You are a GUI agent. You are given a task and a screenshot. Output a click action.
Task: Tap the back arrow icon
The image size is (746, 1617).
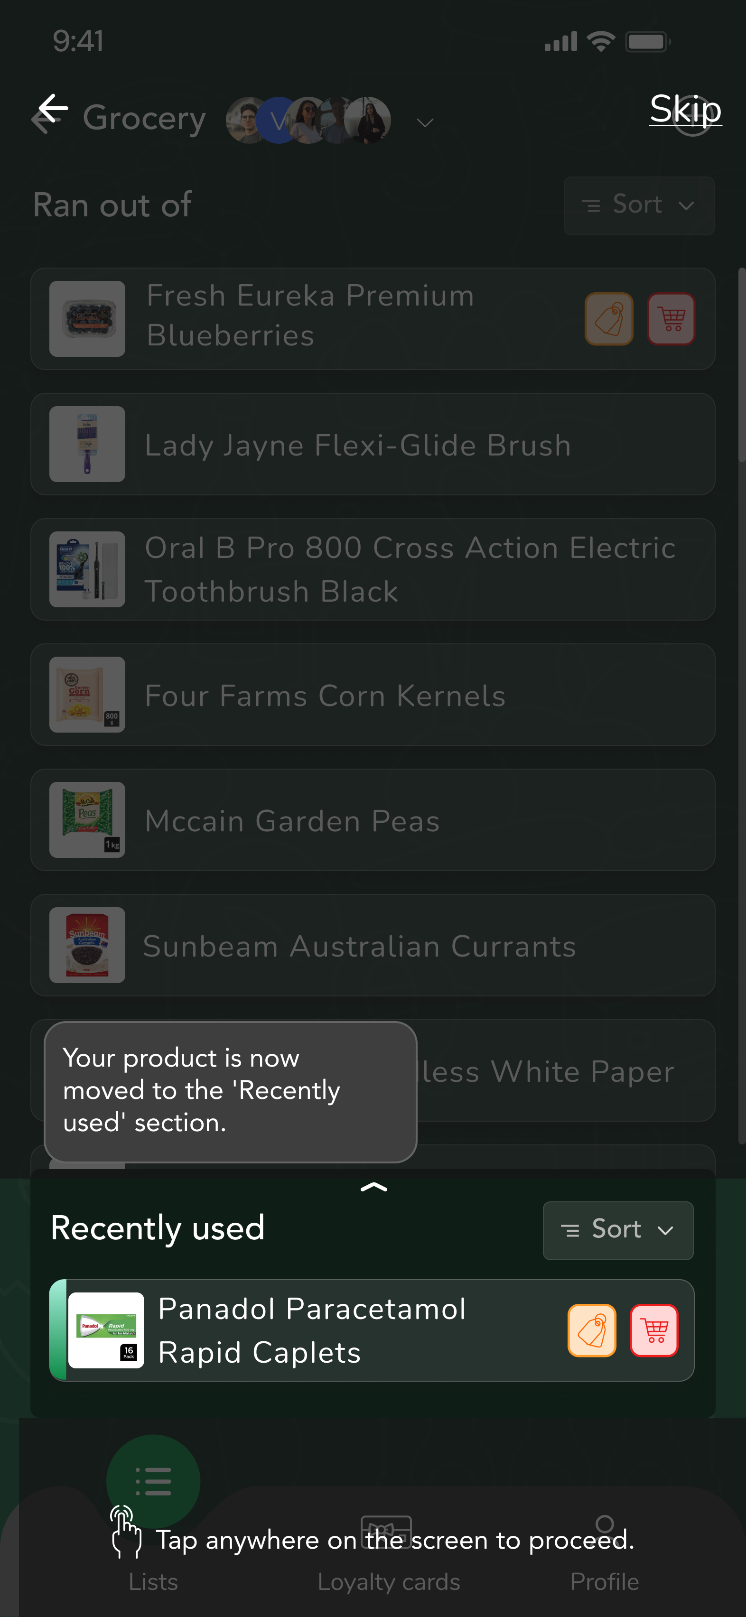tap(52, 112)
